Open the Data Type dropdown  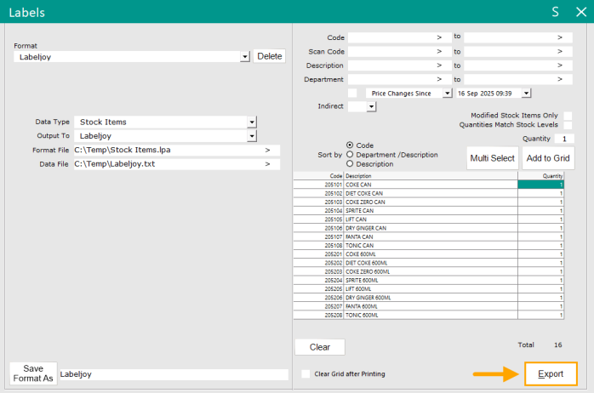point(252,122)
